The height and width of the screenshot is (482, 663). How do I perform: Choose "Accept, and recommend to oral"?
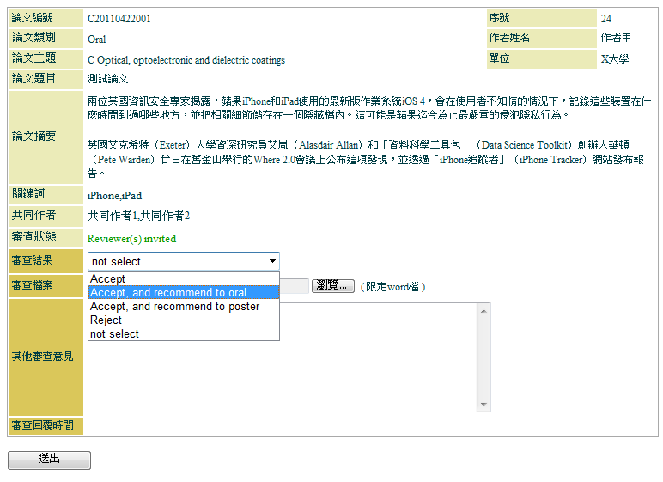pyautogui.click(x=183, y=293)
